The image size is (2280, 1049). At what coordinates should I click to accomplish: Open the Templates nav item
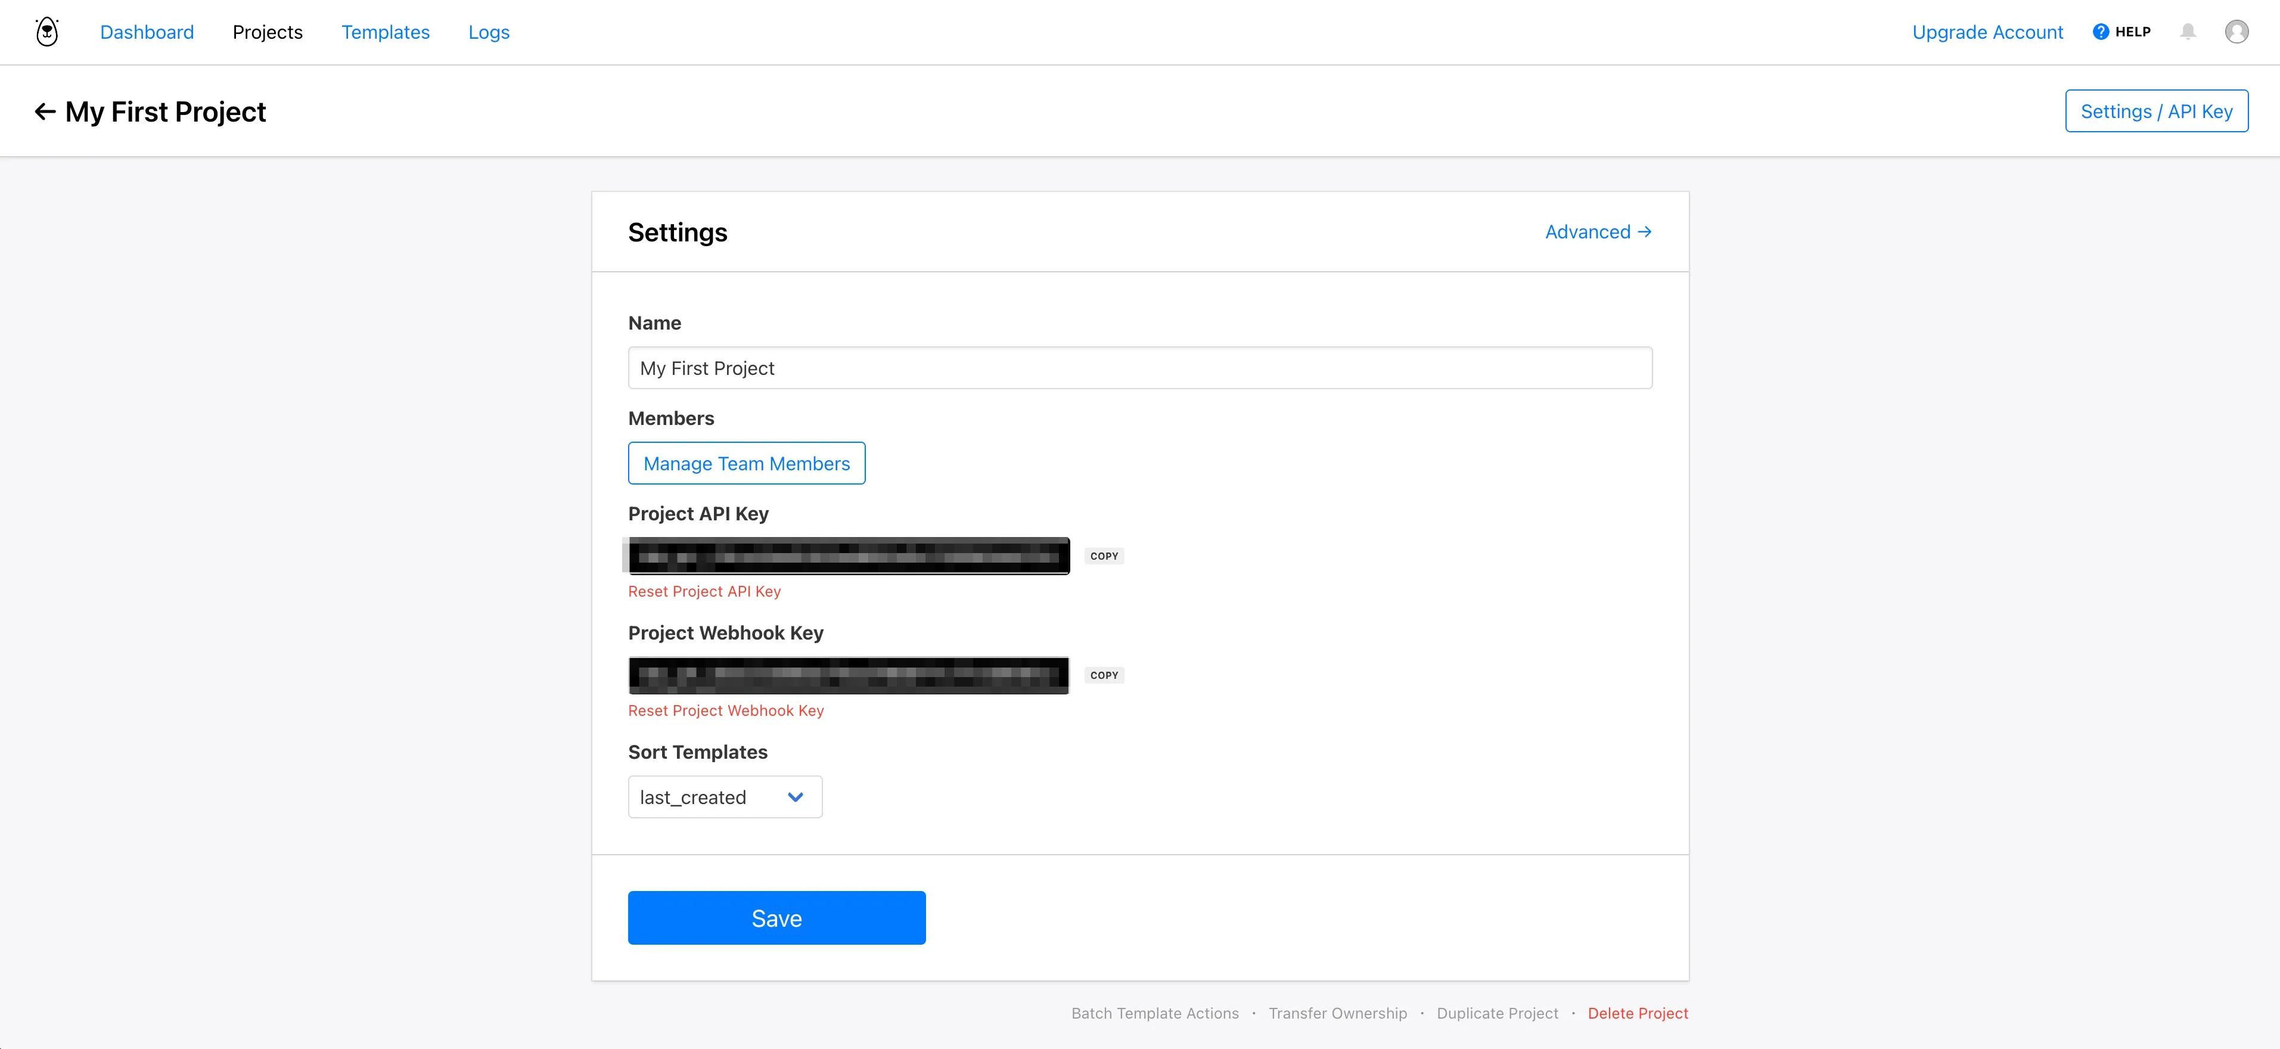pyautogui.click(x=385, y=32)
